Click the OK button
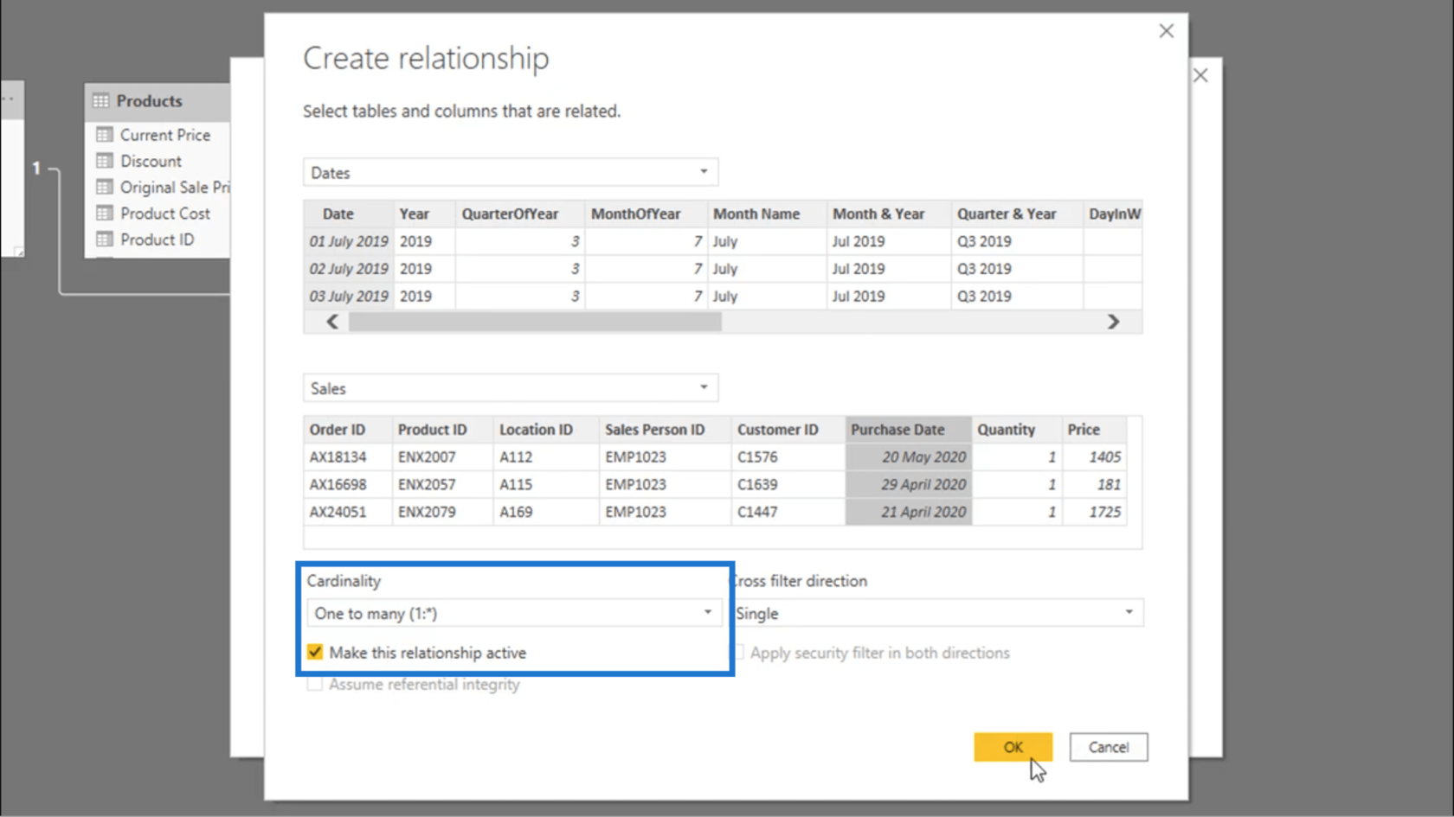The image size is (1454, 817). pyautogui.click(x=1013, y=747)
